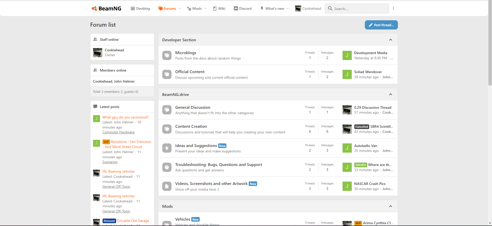Open the Vehicles forum link
This screenshot has width=492, height=226.
pos(183,219)
